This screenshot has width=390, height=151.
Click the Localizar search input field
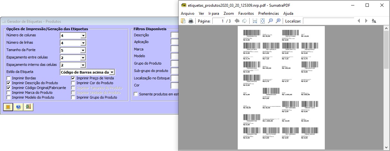tap(328, 21)
